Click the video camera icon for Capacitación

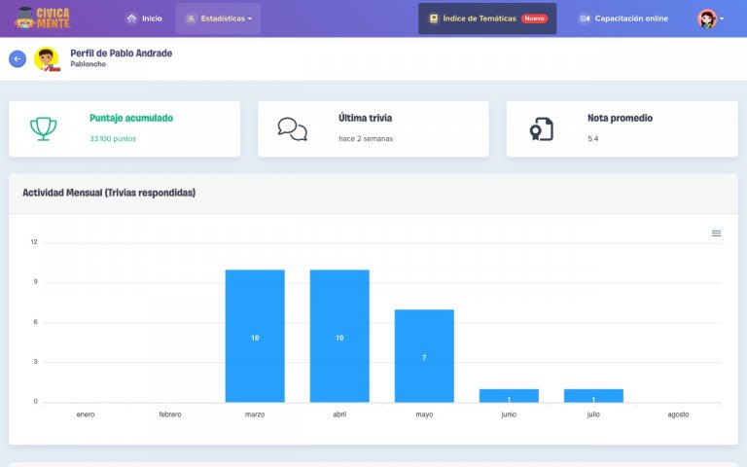584,18
